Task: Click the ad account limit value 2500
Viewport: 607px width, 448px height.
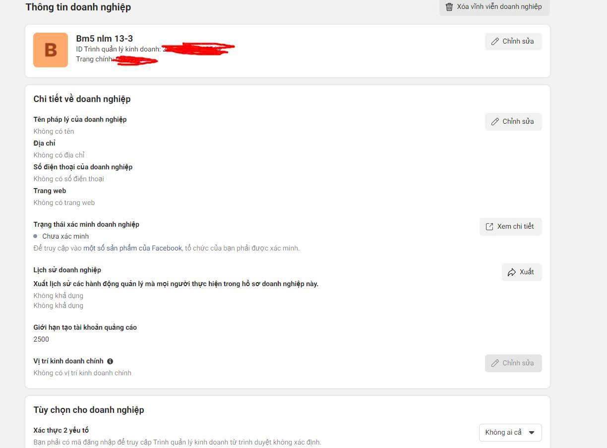Action: click(41, 339)
